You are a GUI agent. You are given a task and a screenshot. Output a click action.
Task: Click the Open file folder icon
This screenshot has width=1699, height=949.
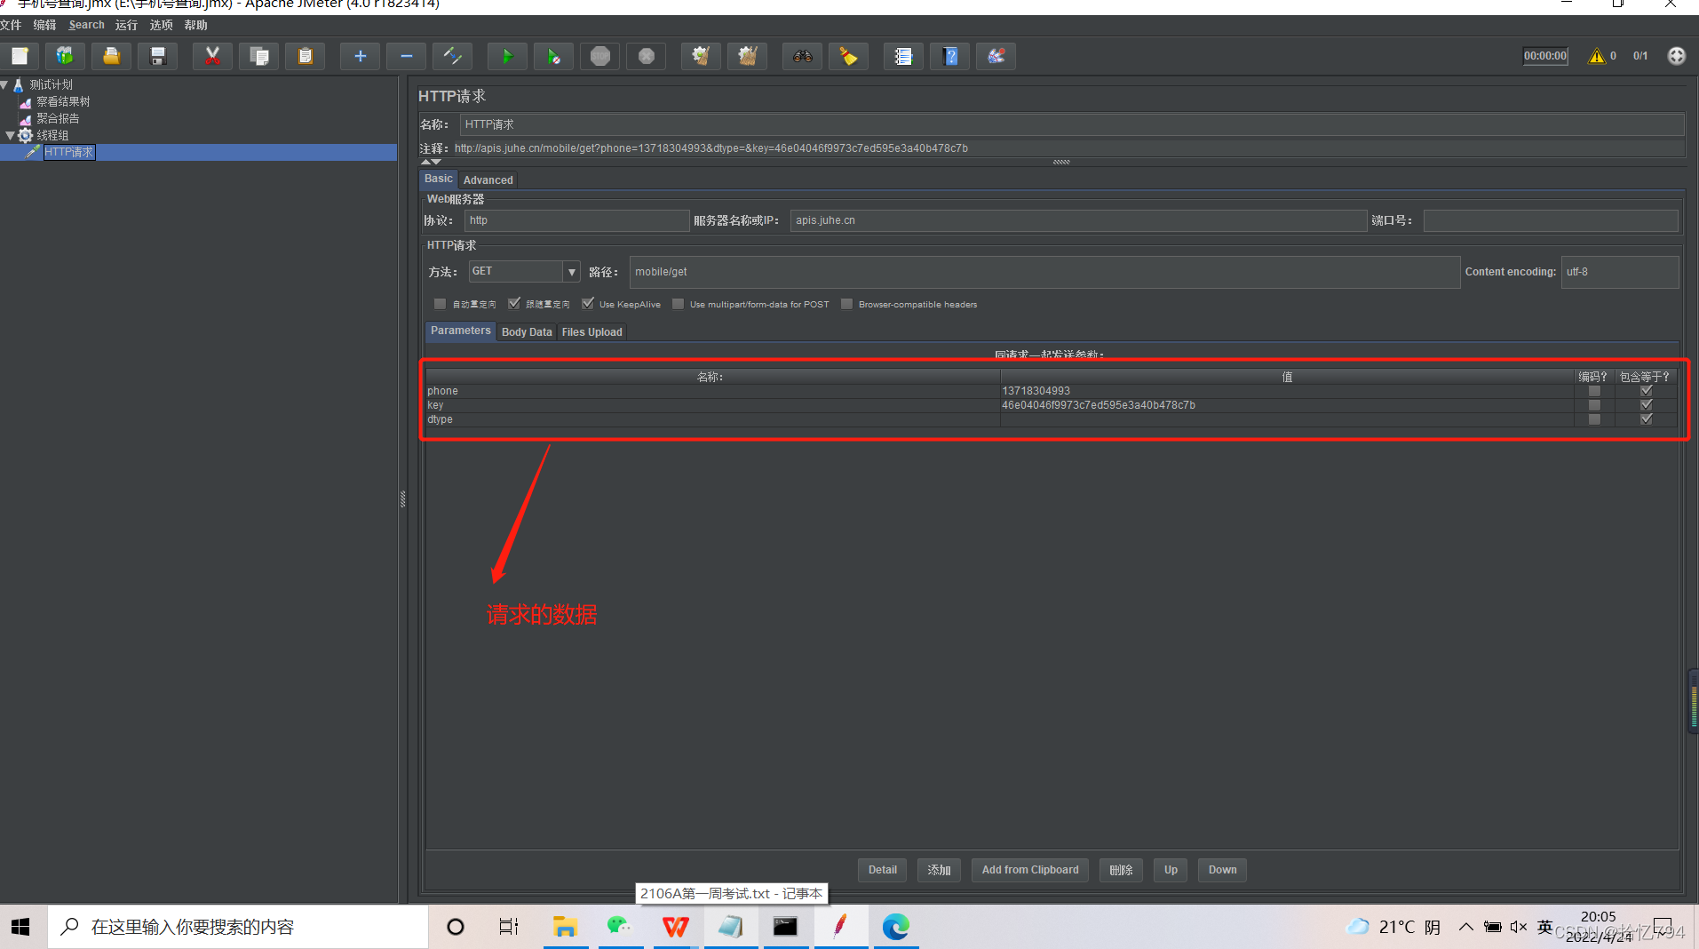pyautogui.click(x=111, y=56)
